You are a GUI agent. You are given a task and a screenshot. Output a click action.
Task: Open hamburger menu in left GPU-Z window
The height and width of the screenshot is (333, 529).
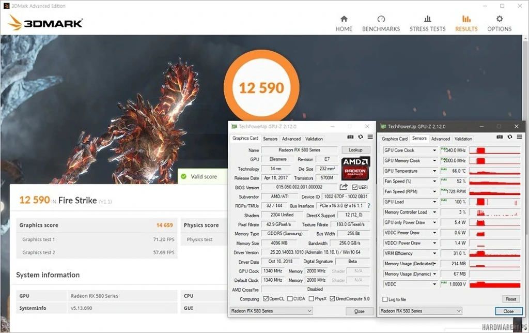pyautogui.click(x=370, y=137)
